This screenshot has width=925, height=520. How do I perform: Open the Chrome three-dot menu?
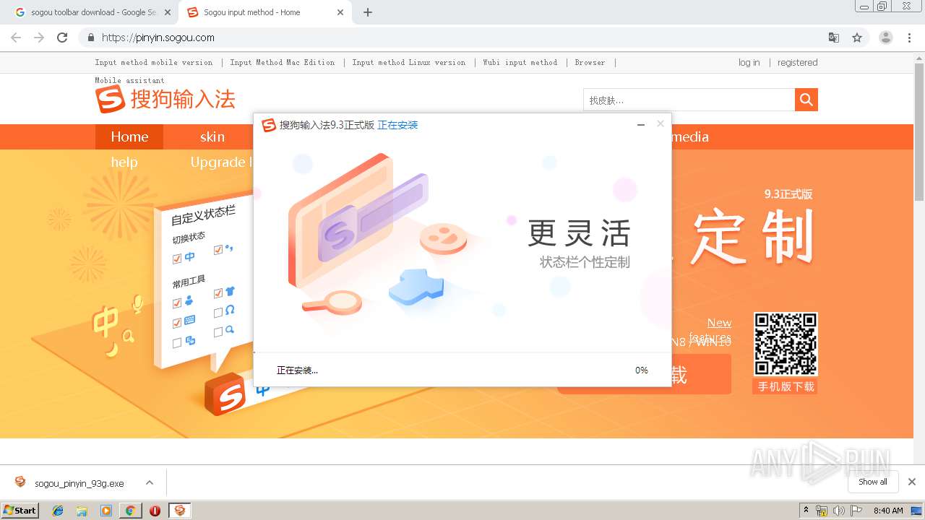909,38
